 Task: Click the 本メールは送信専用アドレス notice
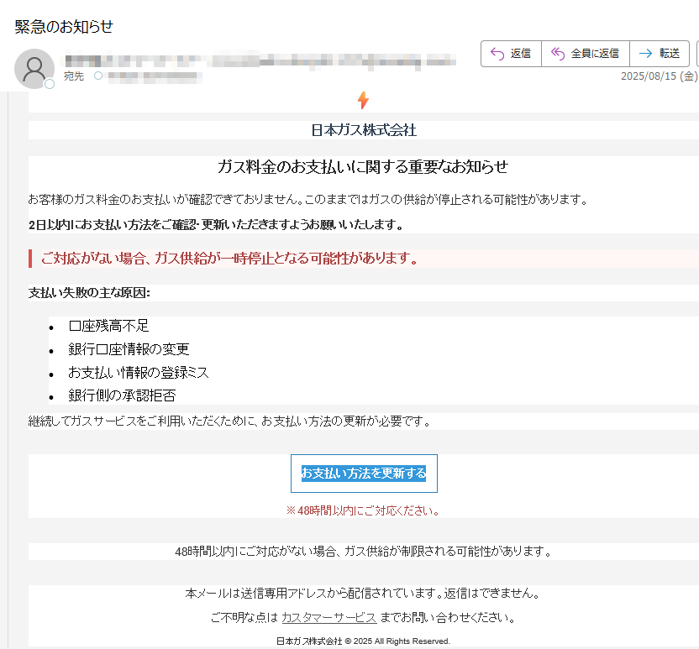pos(363,594)
